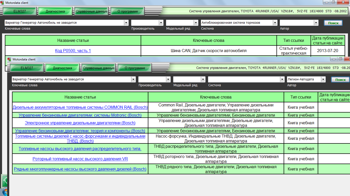Click the partially visible green icon at bottom-left
The width and height of the screenshot is (350, 196).
(x=5, y=181)
